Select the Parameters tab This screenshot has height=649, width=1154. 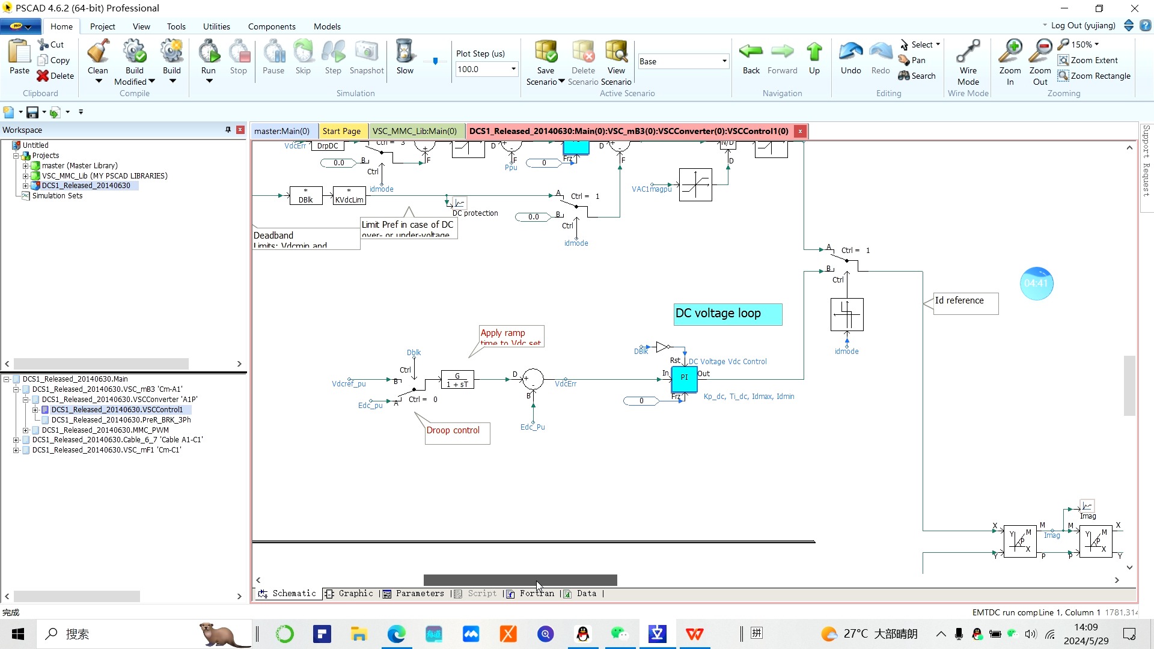click(x=421, y=594)
